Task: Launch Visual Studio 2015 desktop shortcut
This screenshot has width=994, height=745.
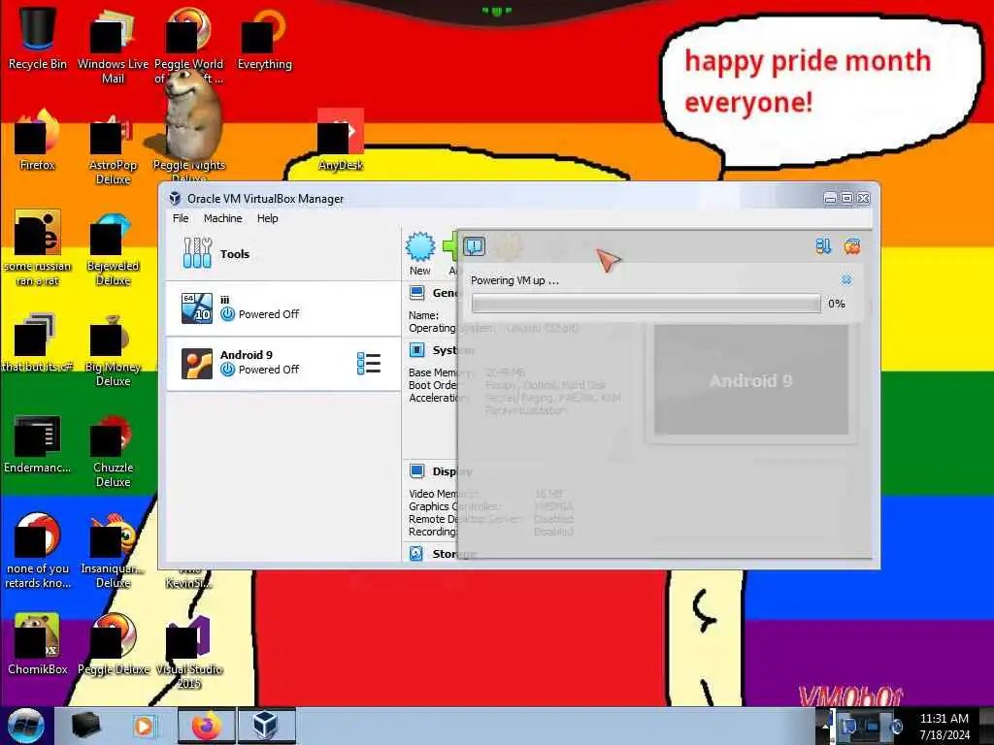Action: (x=188, y=653)
